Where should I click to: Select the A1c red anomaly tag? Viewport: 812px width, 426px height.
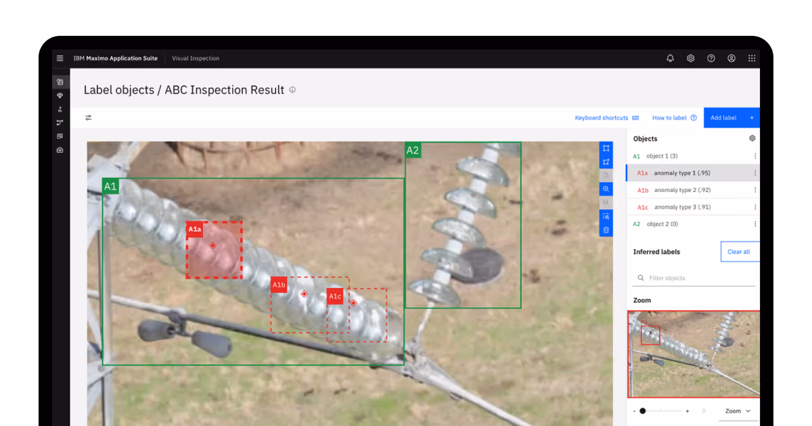335,296
